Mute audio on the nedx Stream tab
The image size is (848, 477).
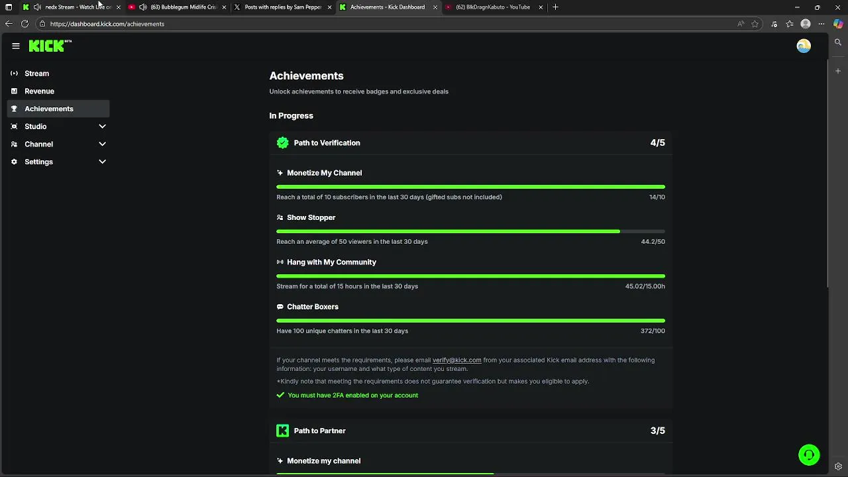tap(37, 7)
